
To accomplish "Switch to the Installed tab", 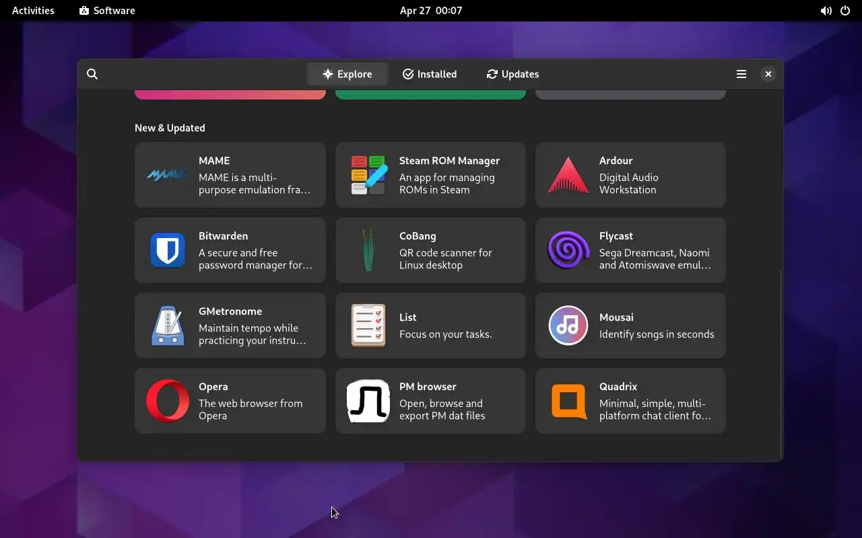I will click(x=430, y=74).
